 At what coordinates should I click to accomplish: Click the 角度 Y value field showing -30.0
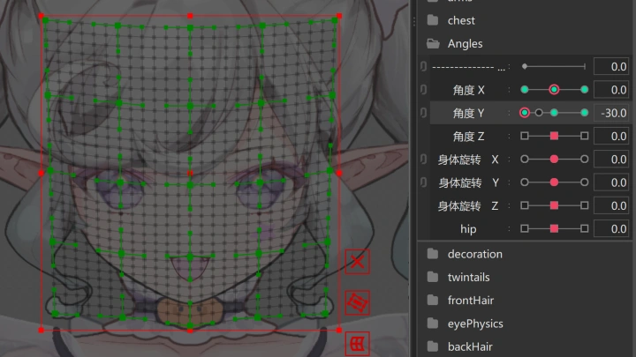(x=611, y=113)
